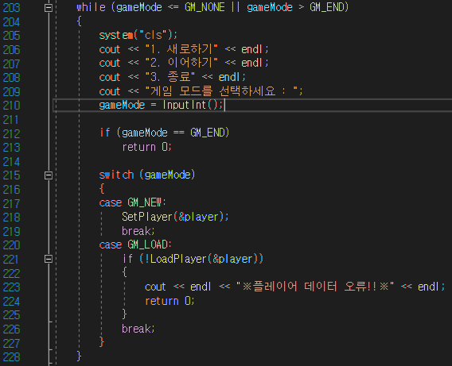Click line number 228 in the gutter

(11, 357)
